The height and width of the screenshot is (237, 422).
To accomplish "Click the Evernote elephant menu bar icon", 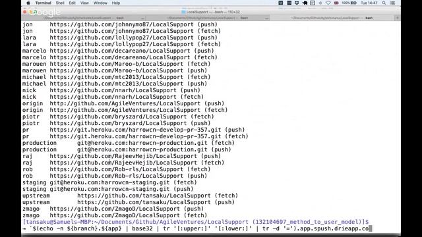I will 305,3.
